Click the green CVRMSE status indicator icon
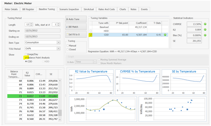 pos(205,24)
